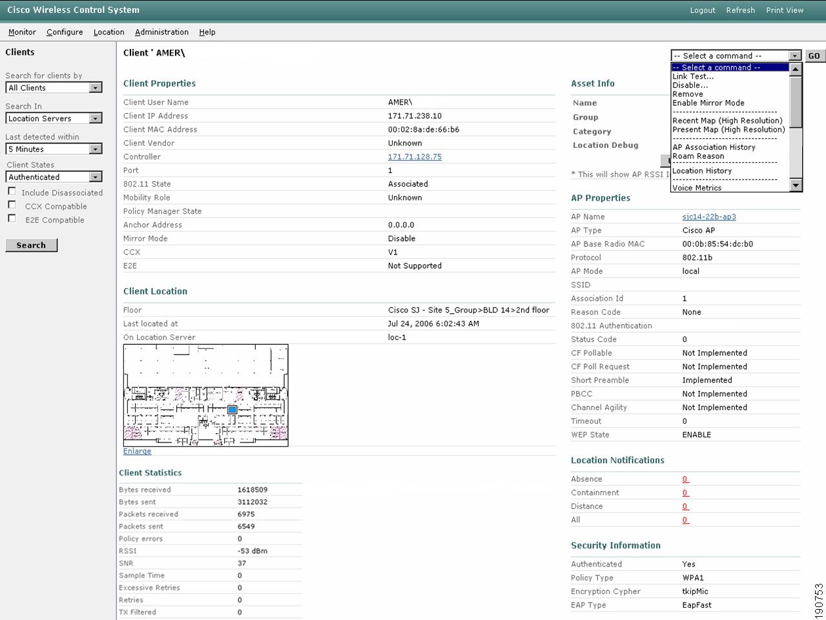
Task: Choose 'Enable Mirror Mode' from the command list
Action: [708, 103]
